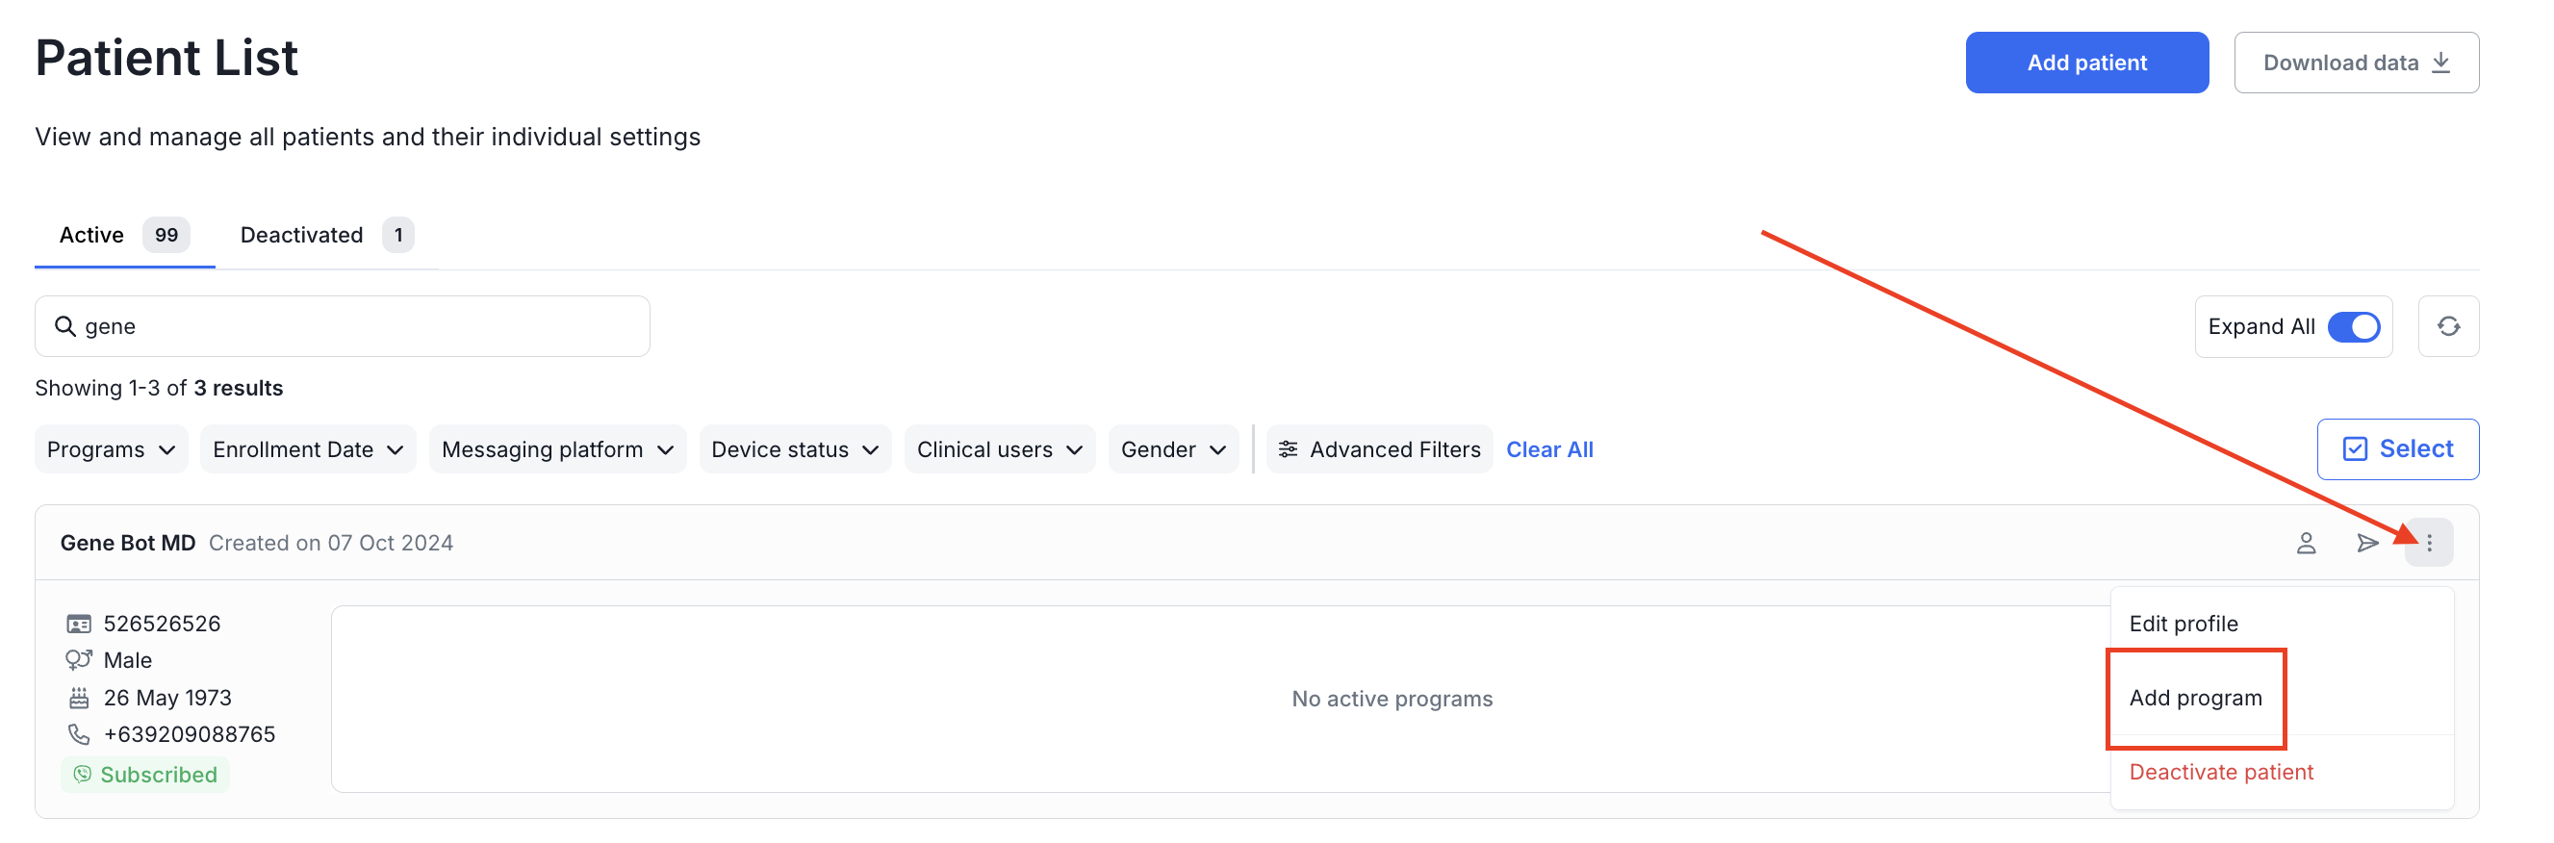
Task: Expand the Device status dropdown
Action: click(794, 449)
